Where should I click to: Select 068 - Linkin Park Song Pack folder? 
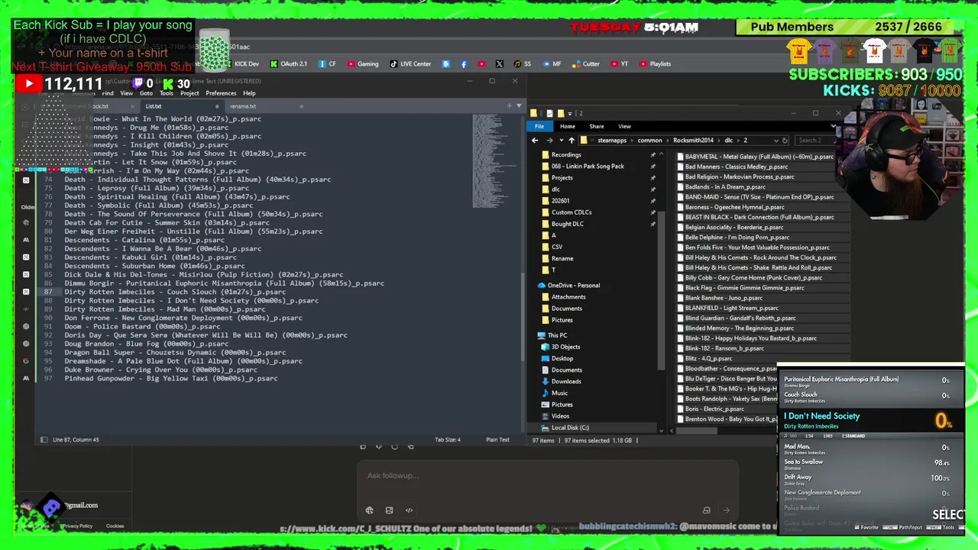pos(588,166)
